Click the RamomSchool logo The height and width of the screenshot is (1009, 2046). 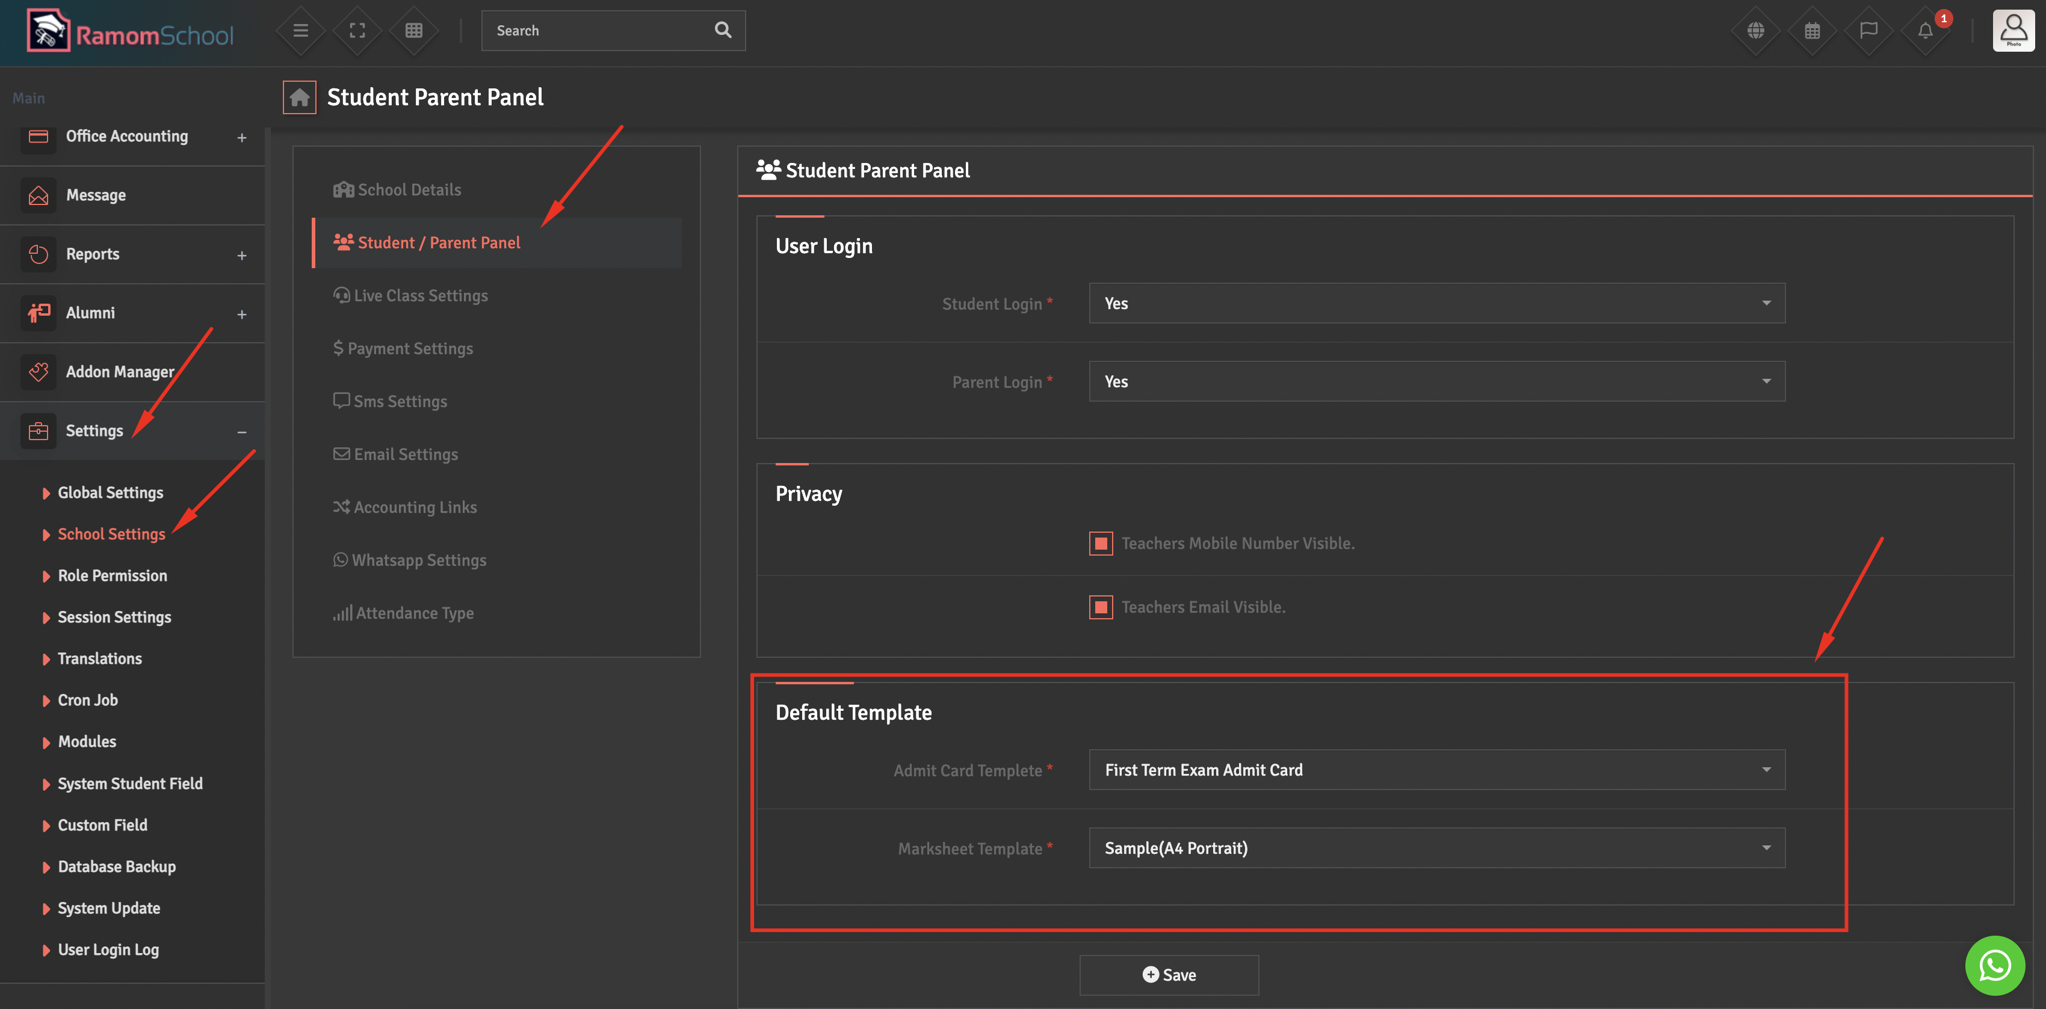pos(130,32)
